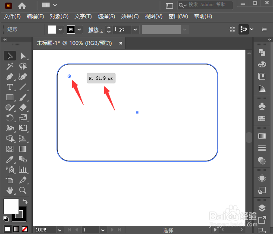Image resolution: width=273 pixels, height=234 pixels.
Task: Select the Selection tool (black arrow)
Action: [10, 56]
